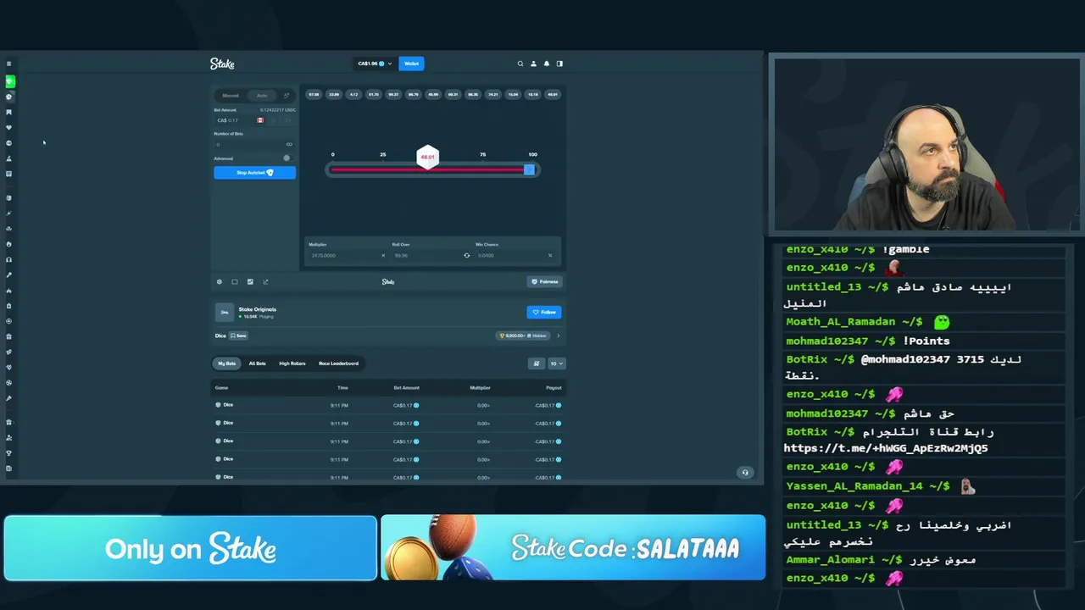Open the headphones icon in left sidebar

click(x=9, y=259)
